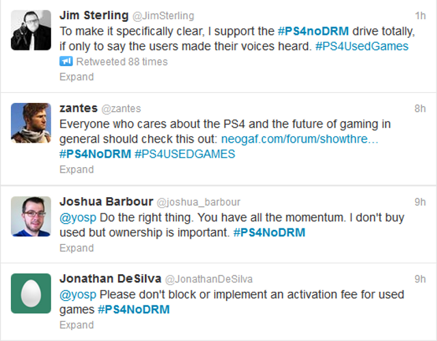Open the #PS4UsedGames hashtag link
The image size is (437, 341).
[x=362, y=46]
